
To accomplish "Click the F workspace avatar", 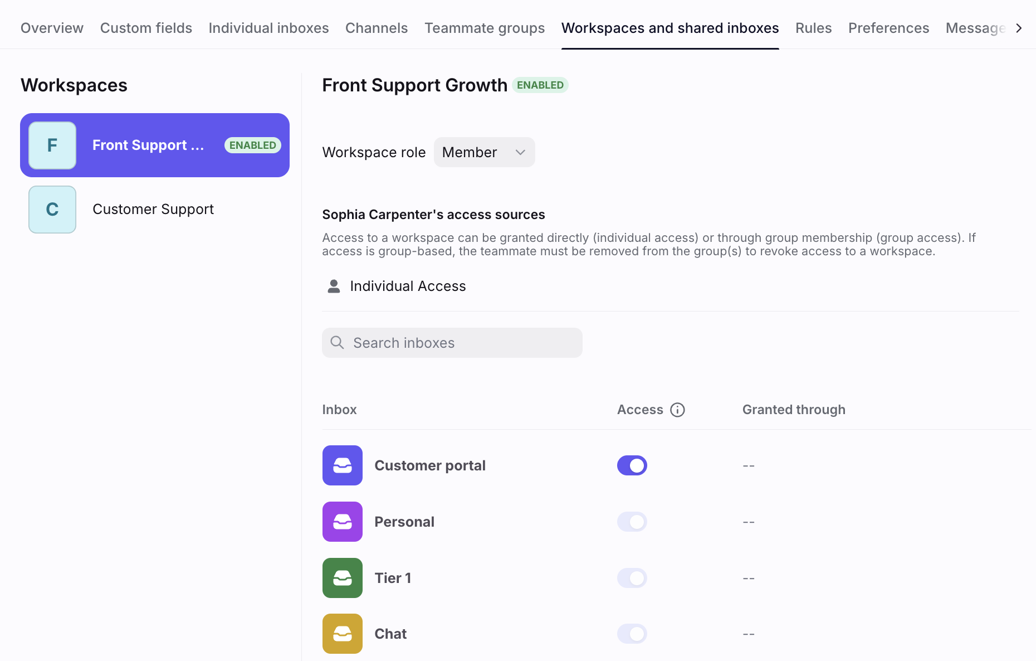I will (x=52, y=145).
